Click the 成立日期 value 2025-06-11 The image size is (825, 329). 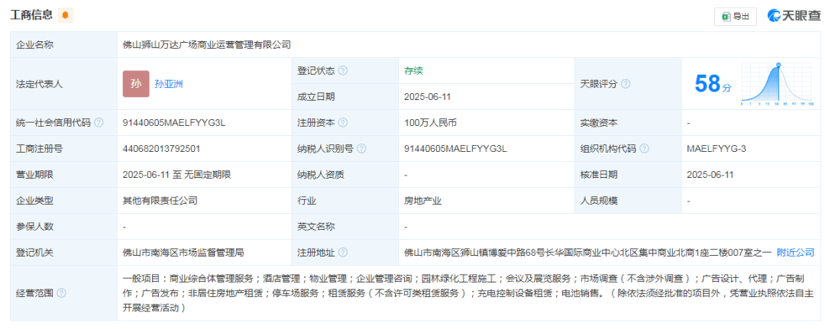427,97
